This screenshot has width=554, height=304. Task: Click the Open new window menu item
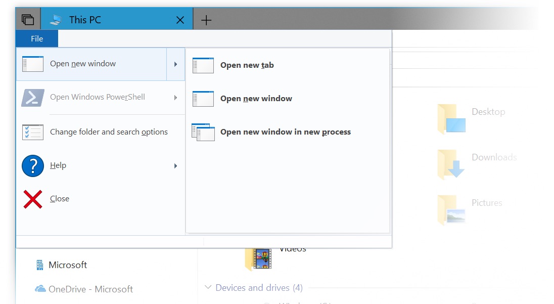point(91,64)
